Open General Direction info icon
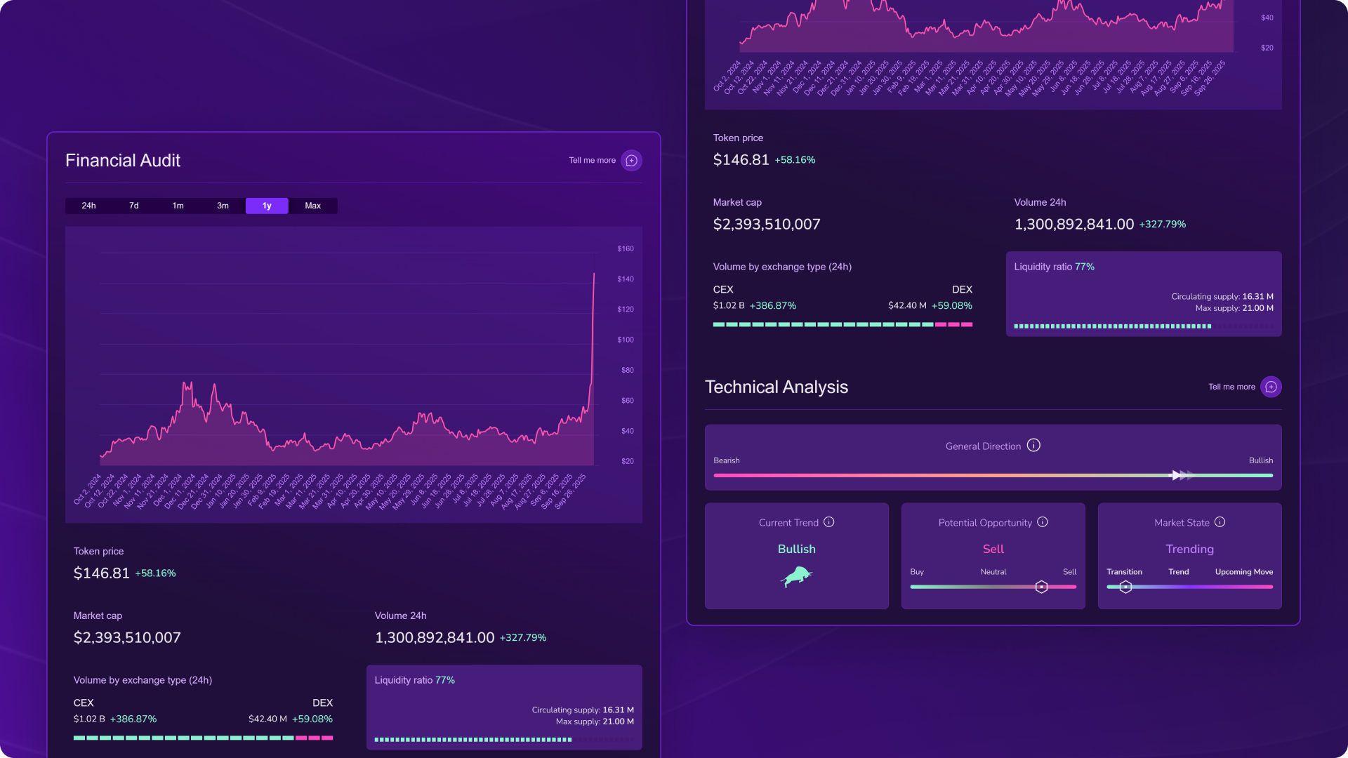The width and height of the screenshot is (1348, 758). pyautogui.click(x=1033, y=446)
